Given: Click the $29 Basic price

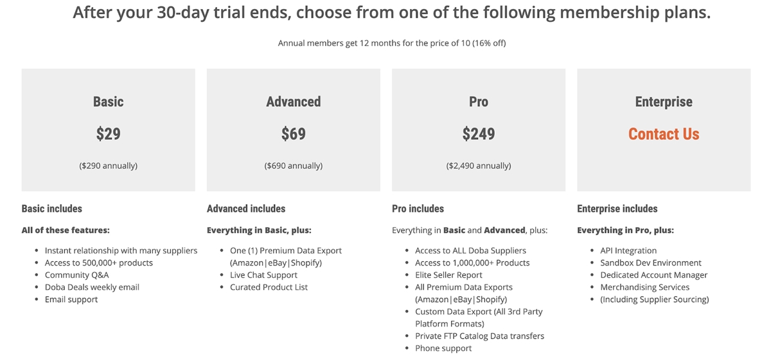Looking at the screenshot, I should 109,133.
